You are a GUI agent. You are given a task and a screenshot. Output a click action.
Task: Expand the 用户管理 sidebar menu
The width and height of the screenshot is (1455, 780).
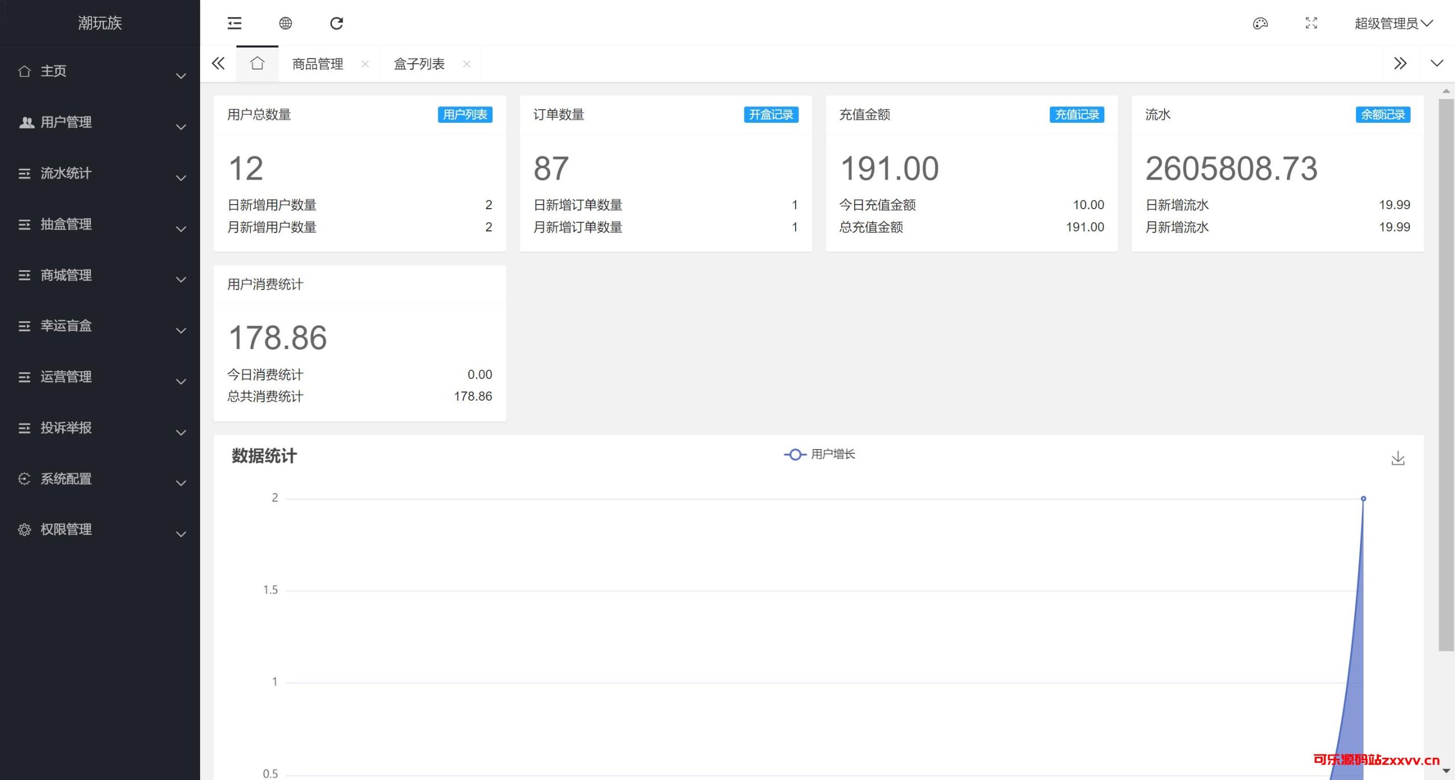[x=100, y=122]
